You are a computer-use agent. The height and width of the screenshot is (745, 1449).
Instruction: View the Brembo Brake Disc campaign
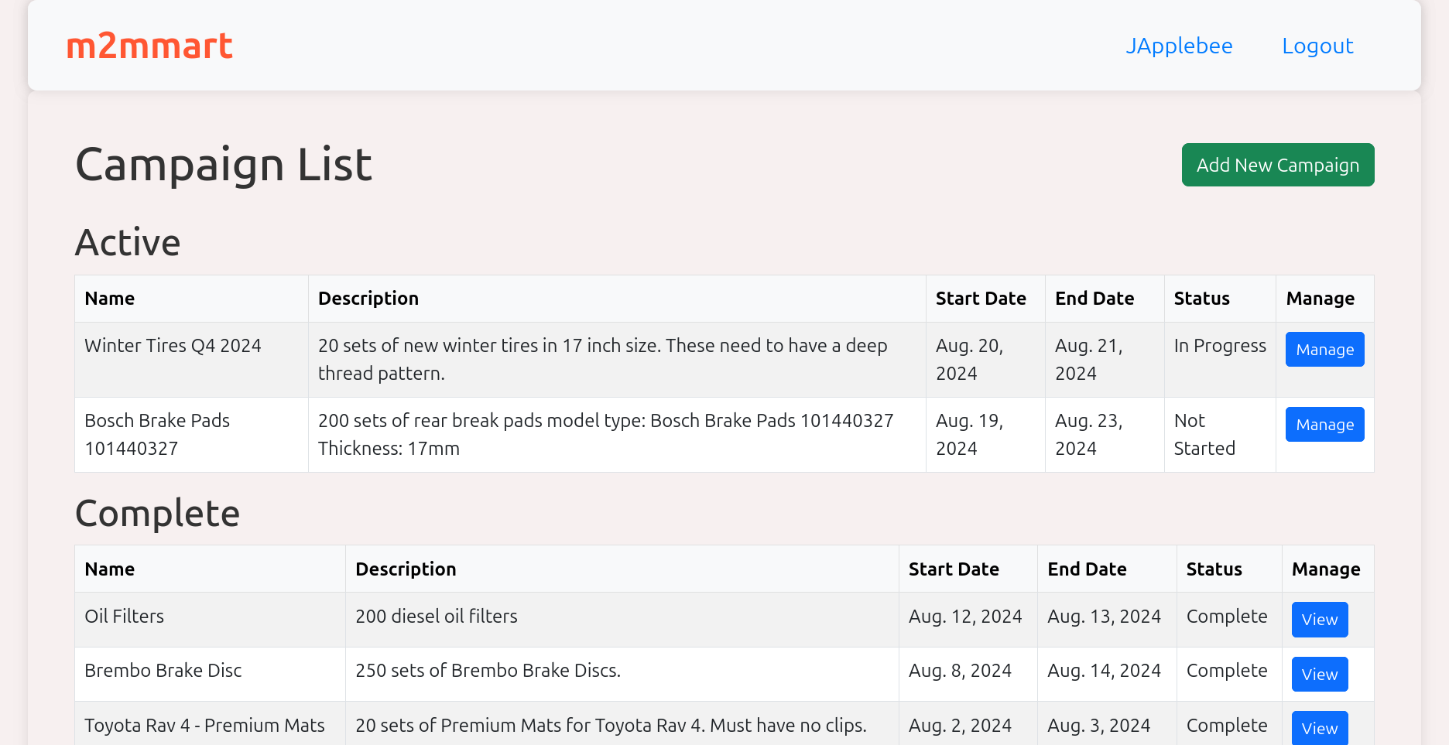click(1319, 674)
